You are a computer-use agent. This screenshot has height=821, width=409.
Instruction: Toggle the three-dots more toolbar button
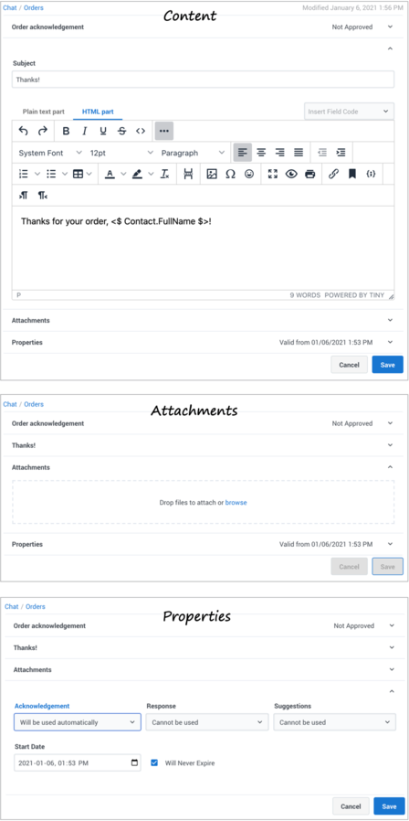click(x=163, y=131)
